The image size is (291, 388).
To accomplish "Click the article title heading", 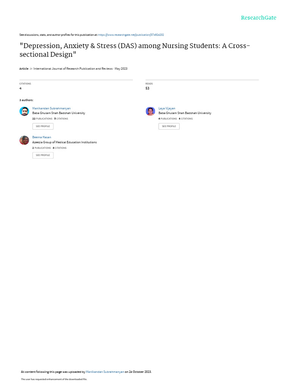I will click(x=135, y=50).
